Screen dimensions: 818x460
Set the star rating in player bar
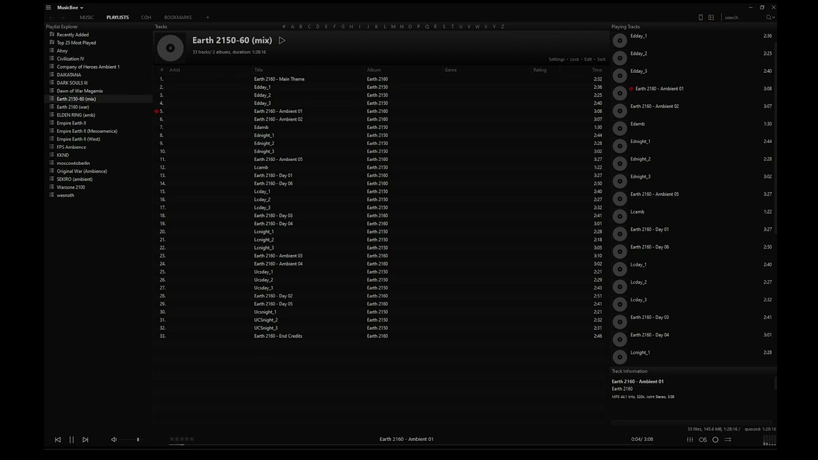181,439
